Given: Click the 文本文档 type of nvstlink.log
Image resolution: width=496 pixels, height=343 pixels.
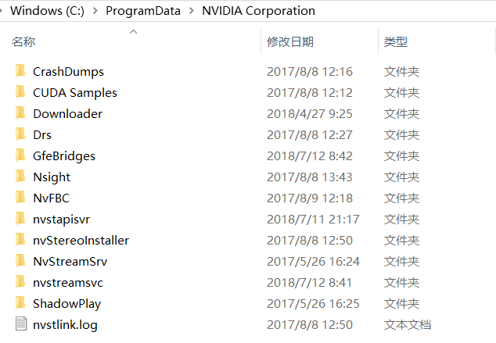Looking at the screenshot, I should [408, 325].
